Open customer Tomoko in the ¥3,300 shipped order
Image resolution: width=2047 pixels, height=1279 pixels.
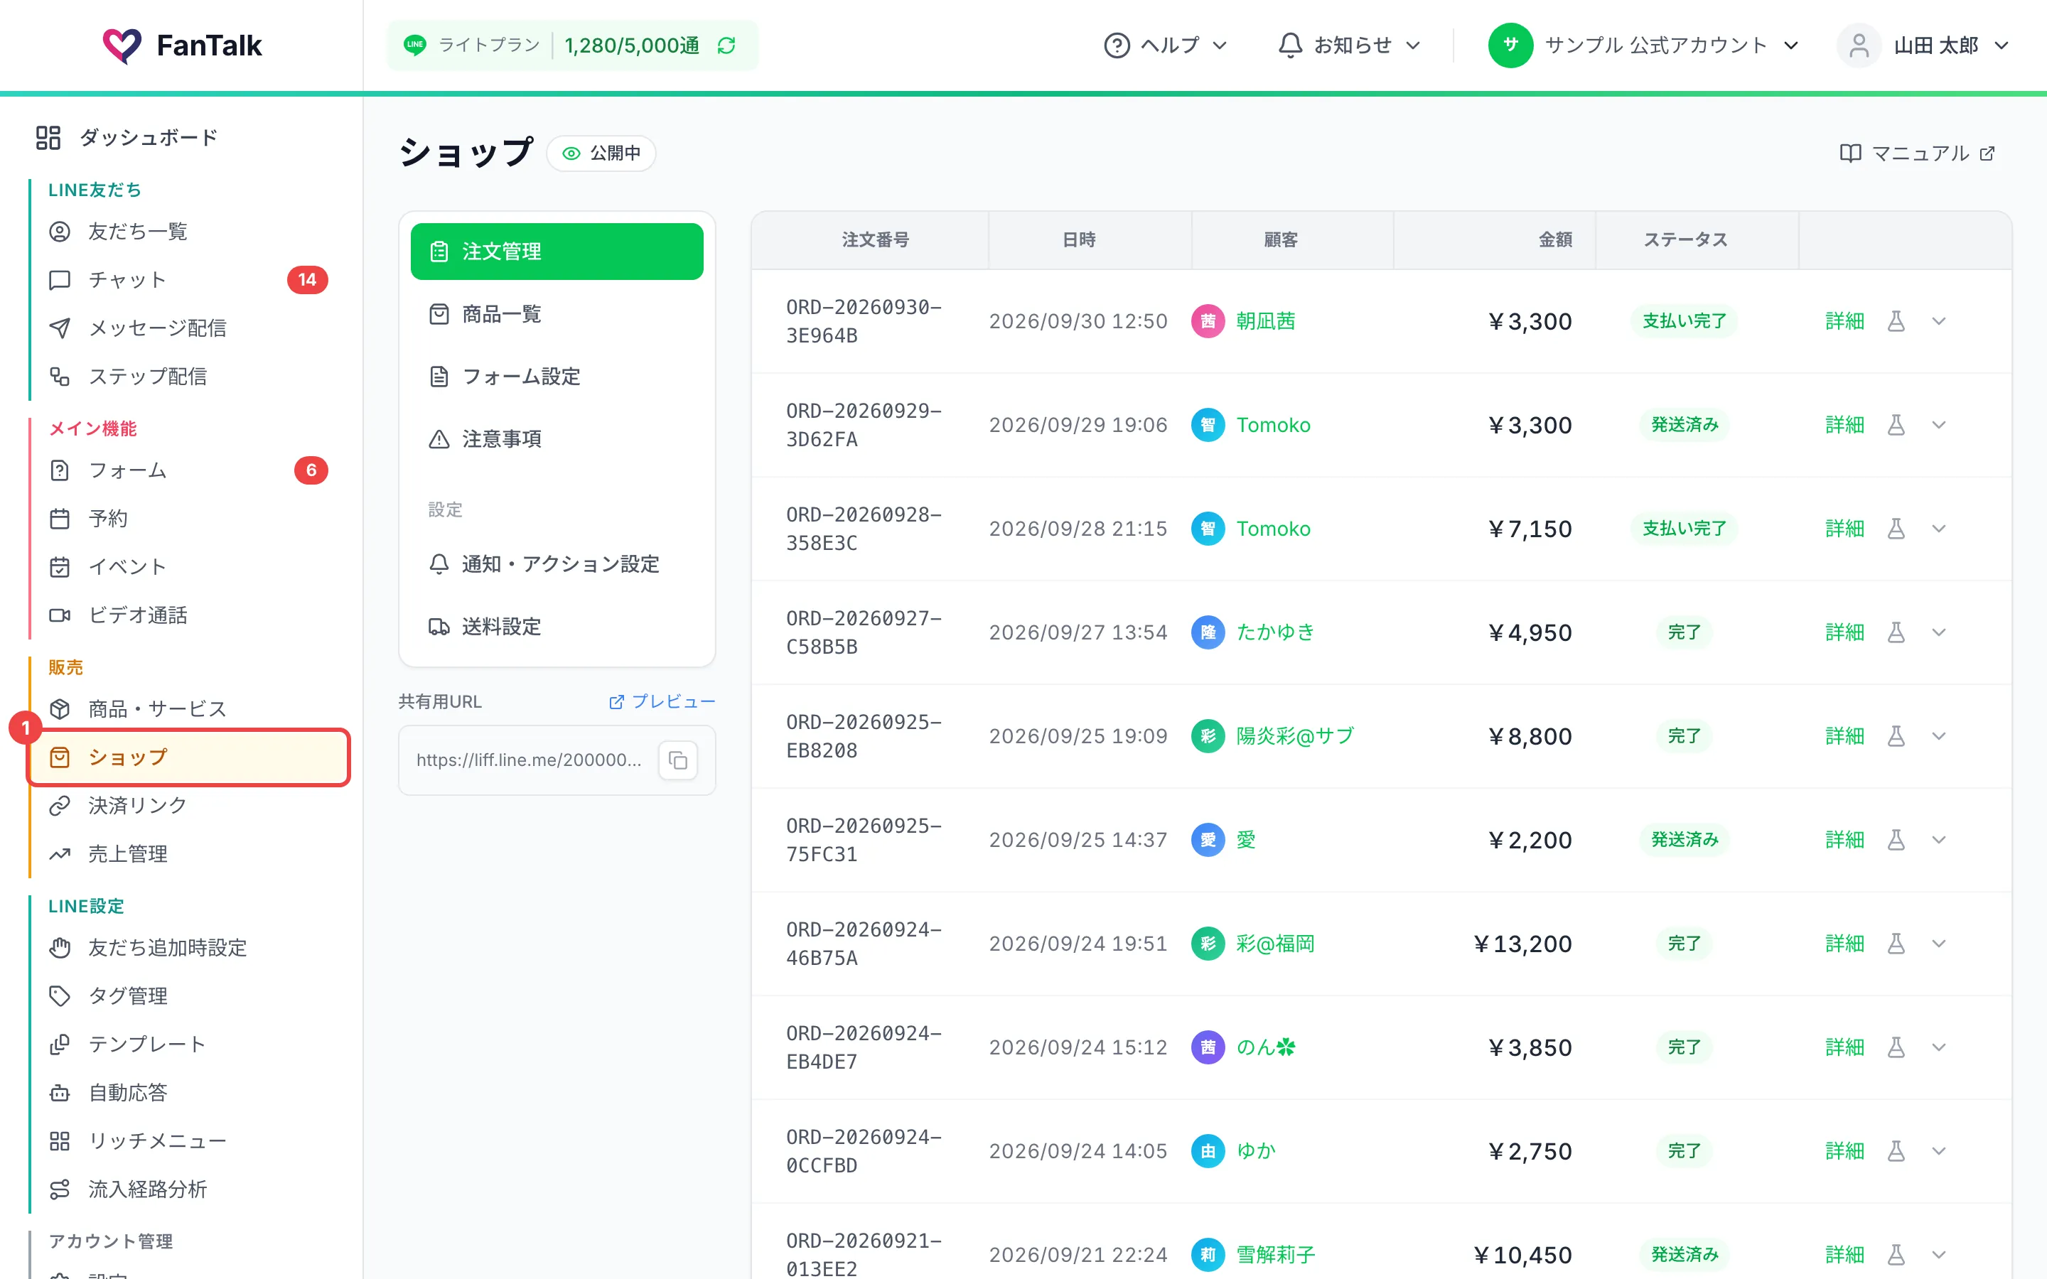click(1272, 426)
